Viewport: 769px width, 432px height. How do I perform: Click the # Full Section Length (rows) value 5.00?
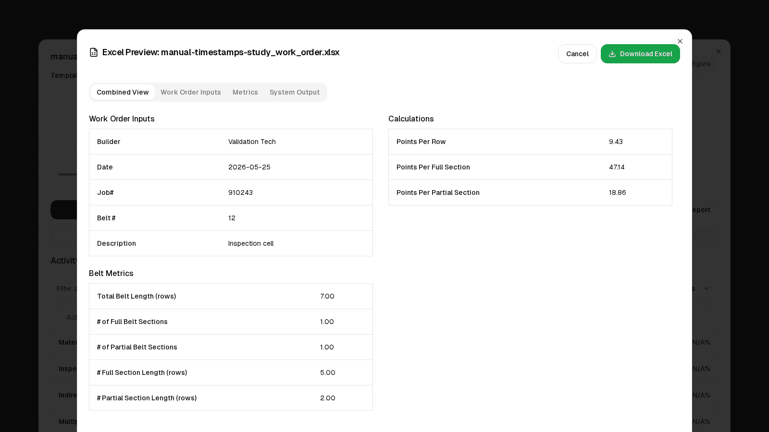click(x=328, y=372)
